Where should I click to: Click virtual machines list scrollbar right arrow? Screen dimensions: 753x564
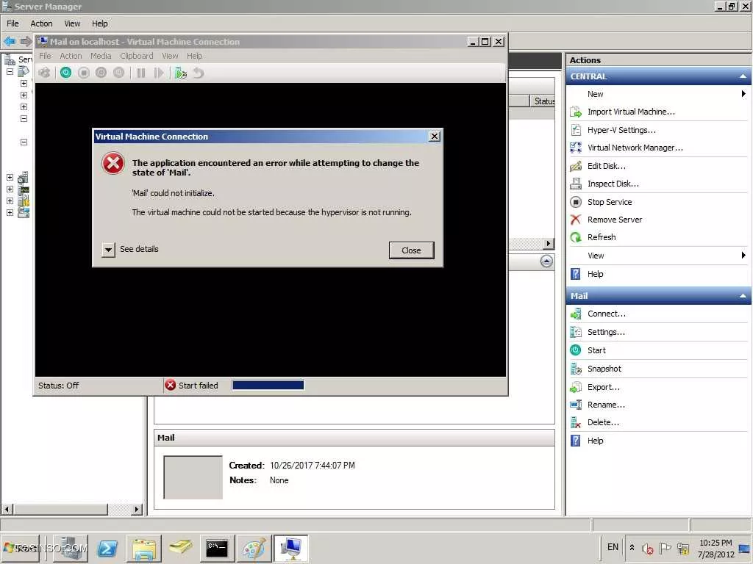click(549, 244)
